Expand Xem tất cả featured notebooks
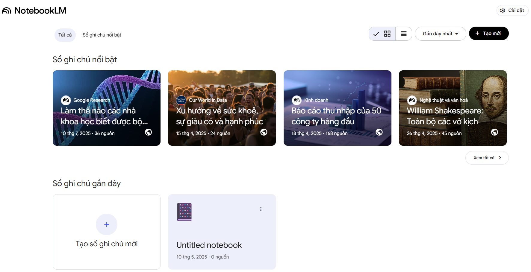This screenshot has height=272, width=531. 487,158
